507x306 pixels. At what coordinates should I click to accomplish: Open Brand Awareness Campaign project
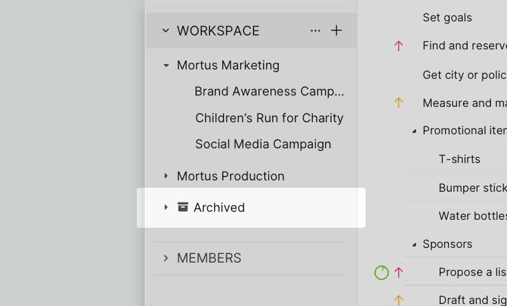pos(270,92)
